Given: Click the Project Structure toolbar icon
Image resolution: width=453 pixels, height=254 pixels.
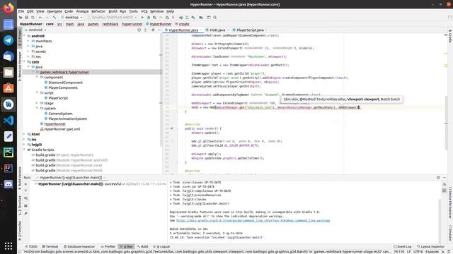Looking at the screenshot, I should click(201, 17).
